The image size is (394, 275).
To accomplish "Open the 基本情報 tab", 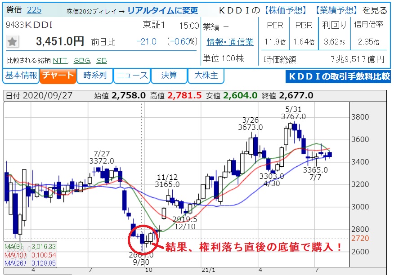I will coord(21,75).
